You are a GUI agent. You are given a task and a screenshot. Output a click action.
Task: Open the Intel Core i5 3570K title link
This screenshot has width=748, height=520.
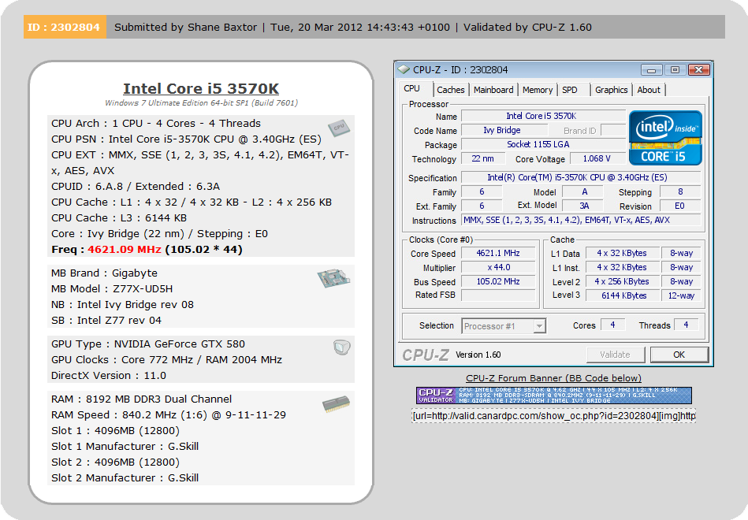tap(201, 89)
